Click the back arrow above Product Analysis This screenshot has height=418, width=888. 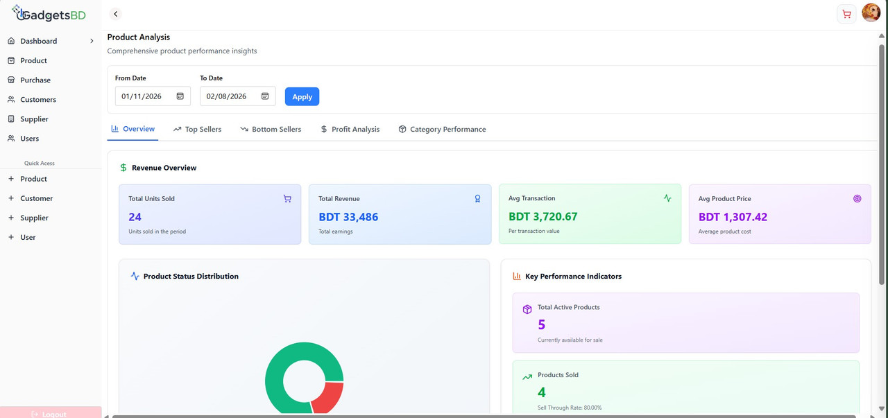click(115, 13)
